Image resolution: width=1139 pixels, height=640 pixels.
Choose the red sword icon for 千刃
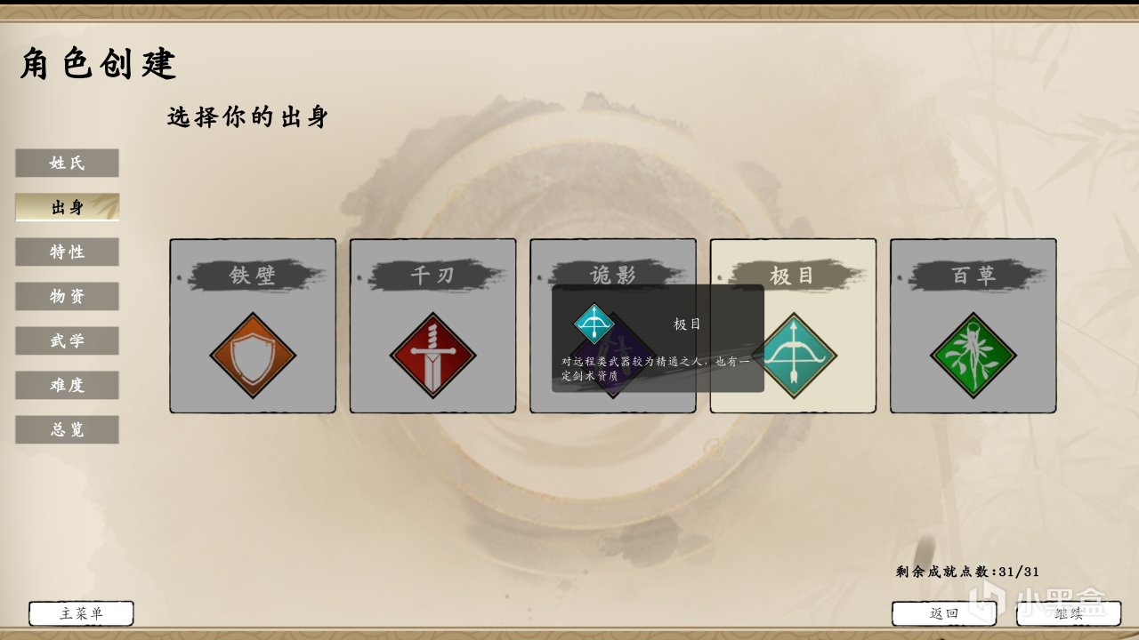432,356
